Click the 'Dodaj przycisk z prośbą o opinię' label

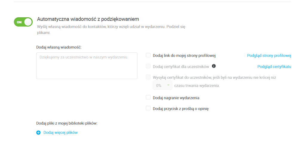pos(181,109)
